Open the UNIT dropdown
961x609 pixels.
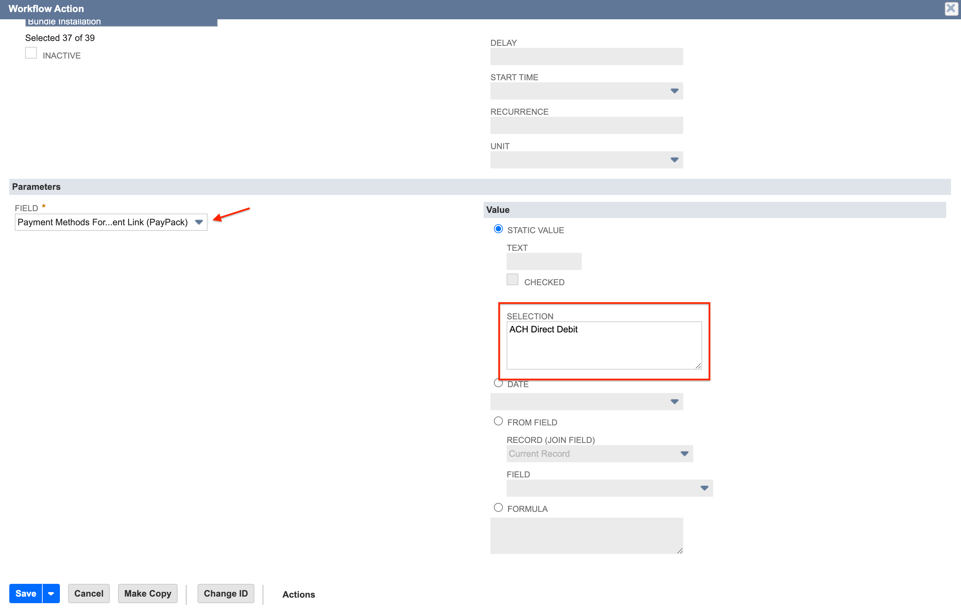[x=674, y=160]
